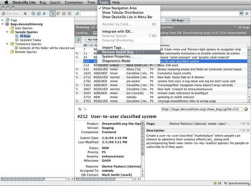This screenshot has height=186, width=251.
Task: Open the Search menu
Action: point(55,2)
